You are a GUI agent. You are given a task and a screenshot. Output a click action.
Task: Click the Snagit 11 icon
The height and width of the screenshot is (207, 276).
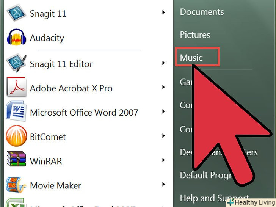16,14
